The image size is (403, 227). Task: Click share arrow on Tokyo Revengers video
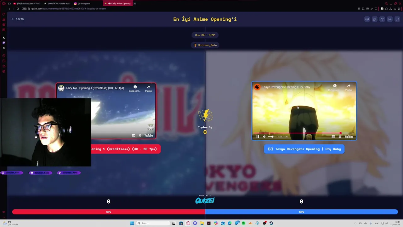pos(349,87)
